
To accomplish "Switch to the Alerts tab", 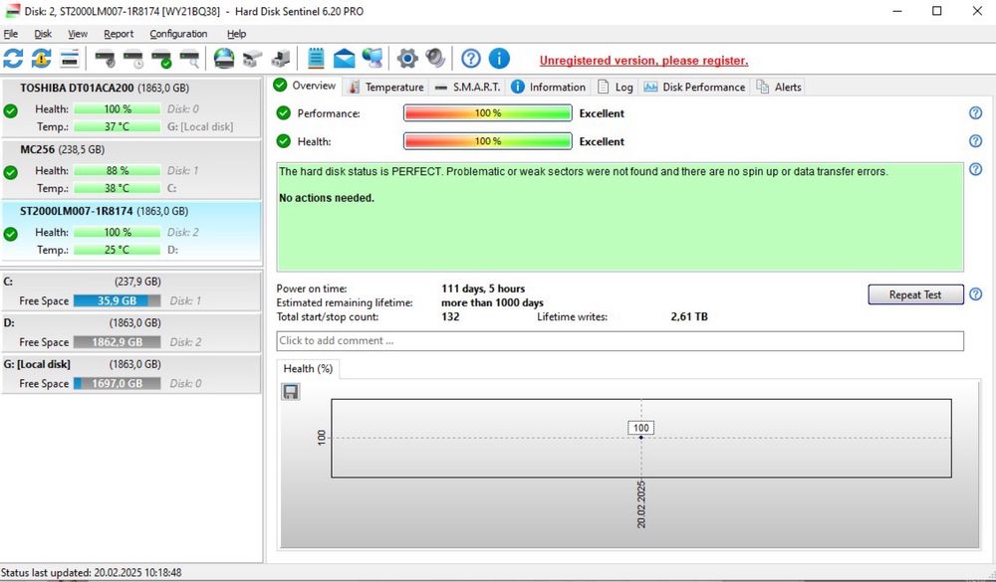I will (x=779, y=87).
